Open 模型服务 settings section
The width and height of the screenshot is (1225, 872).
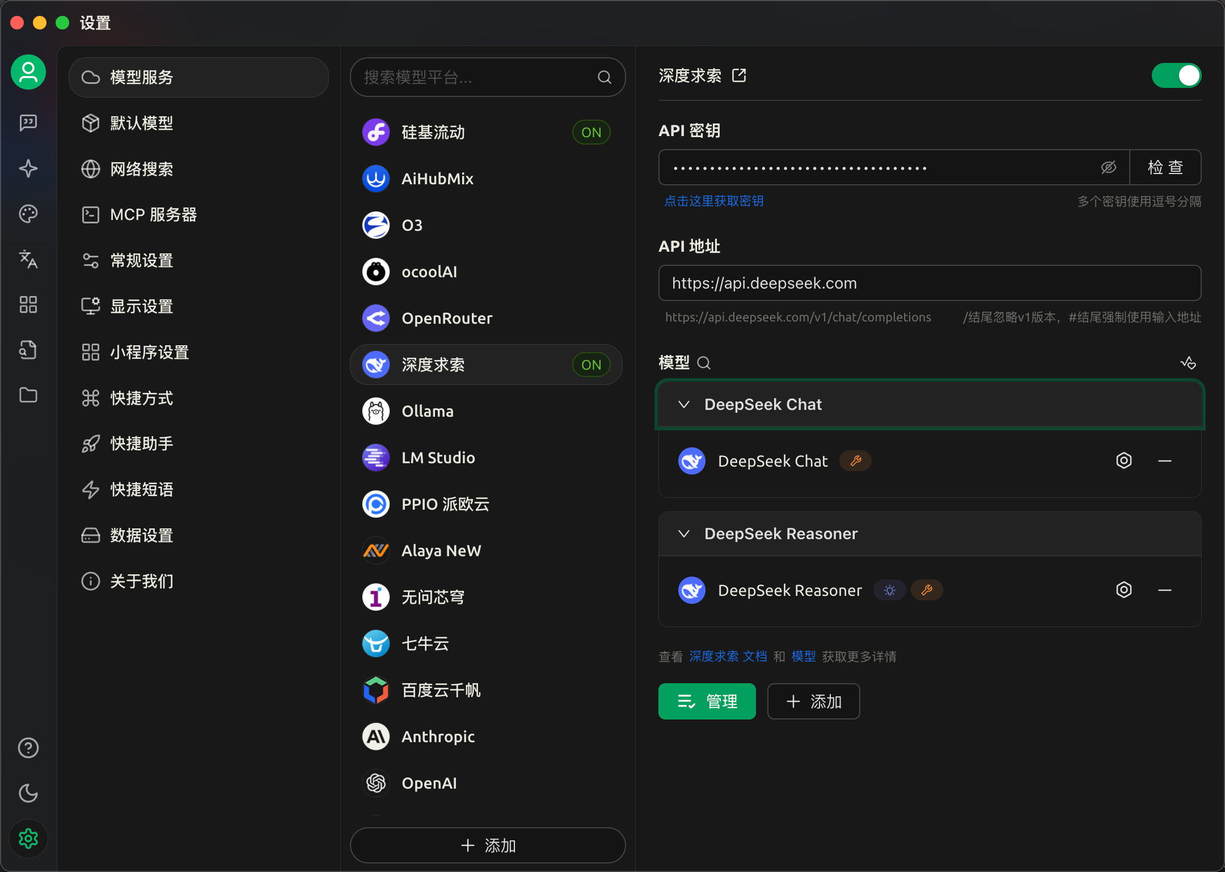[x=198, y=77]
